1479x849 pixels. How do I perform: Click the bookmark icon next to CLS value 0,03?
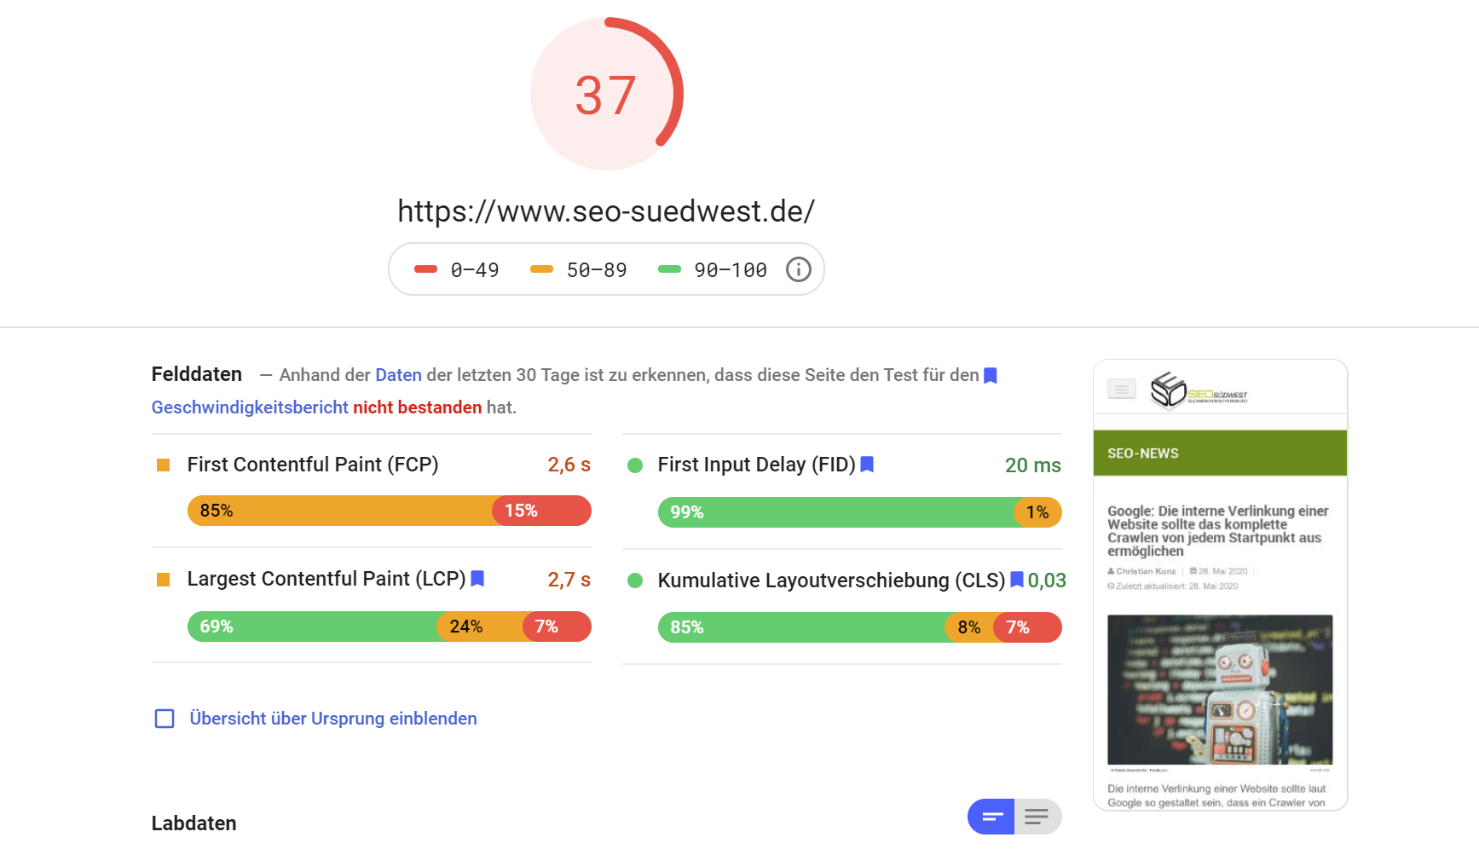point(1018,580)
